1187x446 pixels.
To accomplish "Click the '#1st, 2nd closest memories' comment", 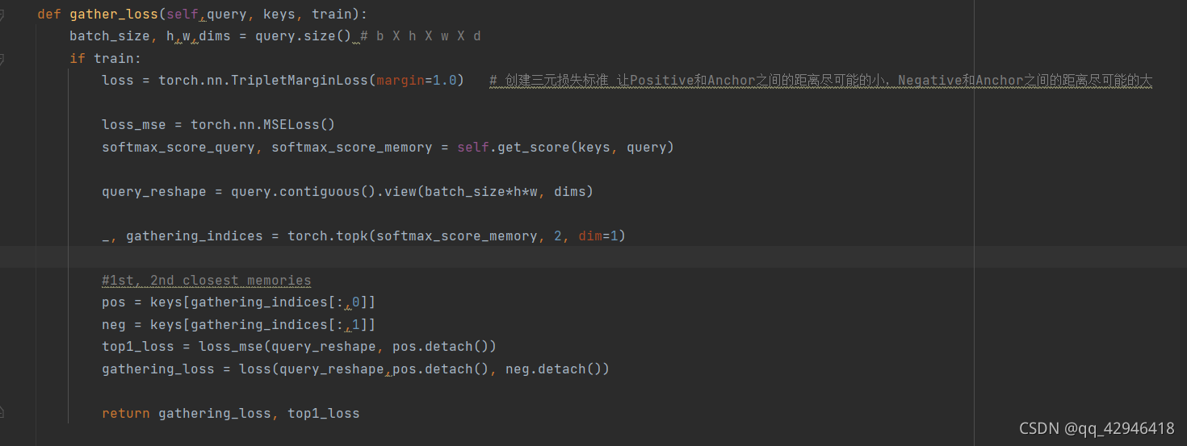I will click(x=207, y=280).
